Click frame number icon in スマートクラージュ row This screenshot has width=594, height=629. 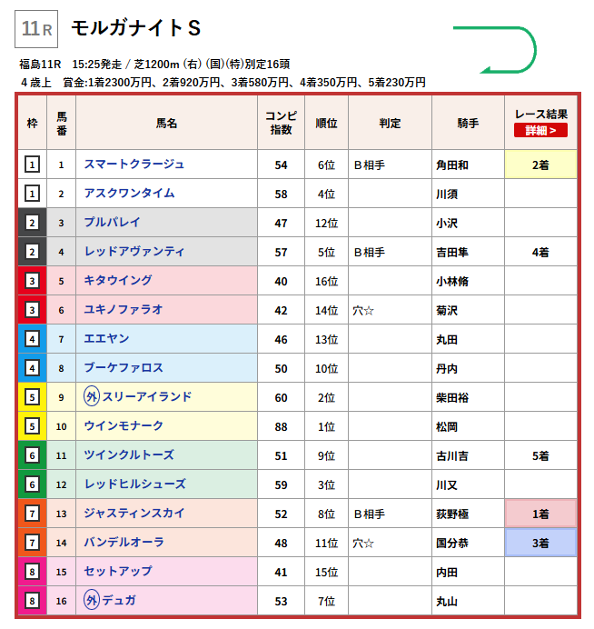pos(32,165)
